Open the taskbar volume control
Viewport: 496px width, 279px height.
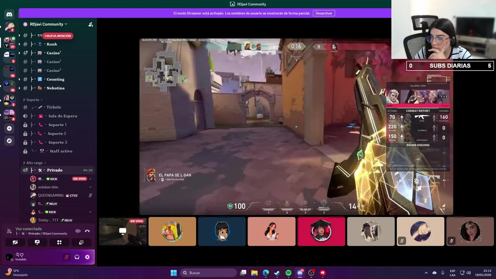(x=468, y=273)
